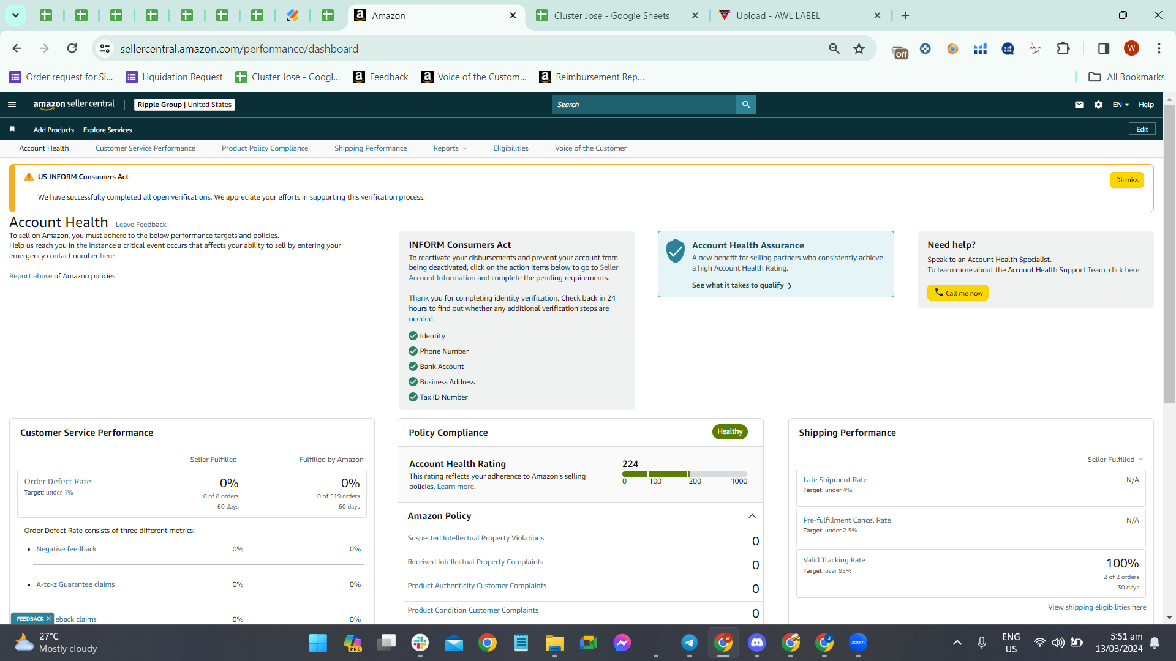This screenshot has width=1176, height=661.
Task: Go back with the browser back arrow
Action: [17, 48]
